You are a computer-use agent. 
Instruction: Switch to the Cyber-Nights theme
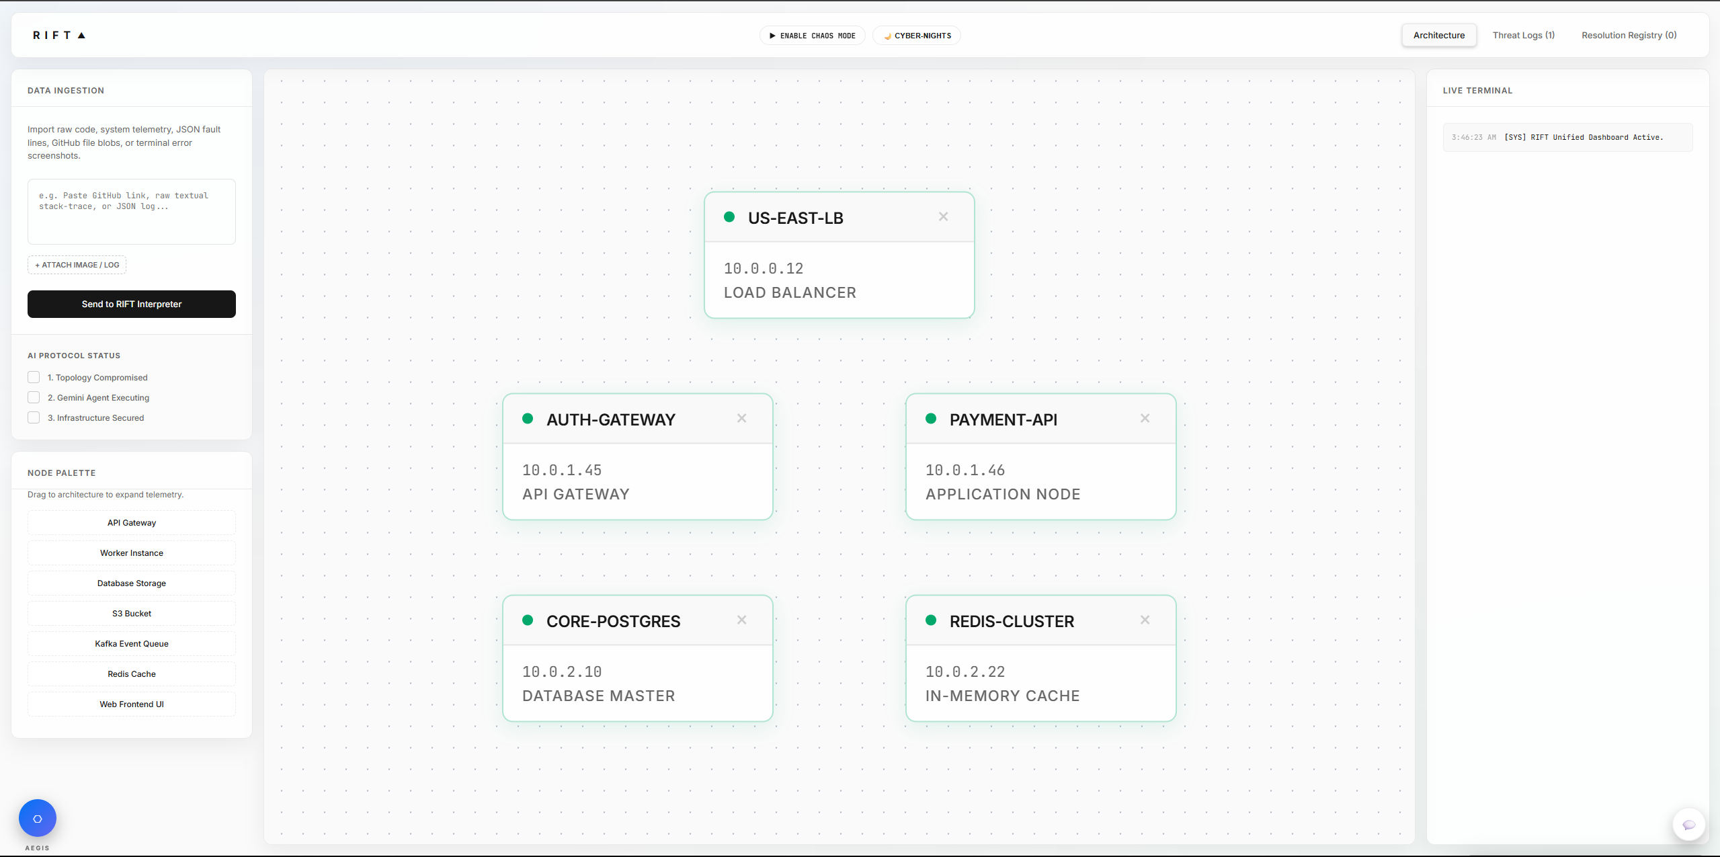916,36
